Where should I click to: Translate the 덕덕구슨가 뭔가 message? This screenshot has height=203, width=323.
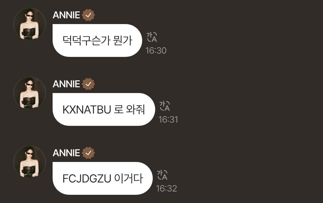pos(152,37)
